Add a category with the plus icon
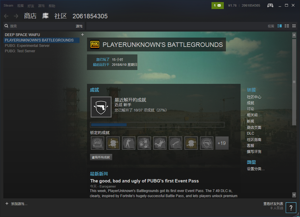This screenshot has height=217, width=300. [82, 35]
